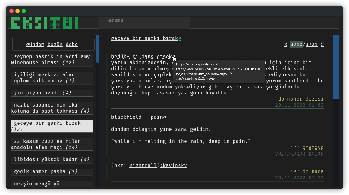Switch to the debe topic list

click(x=72, y=45)
